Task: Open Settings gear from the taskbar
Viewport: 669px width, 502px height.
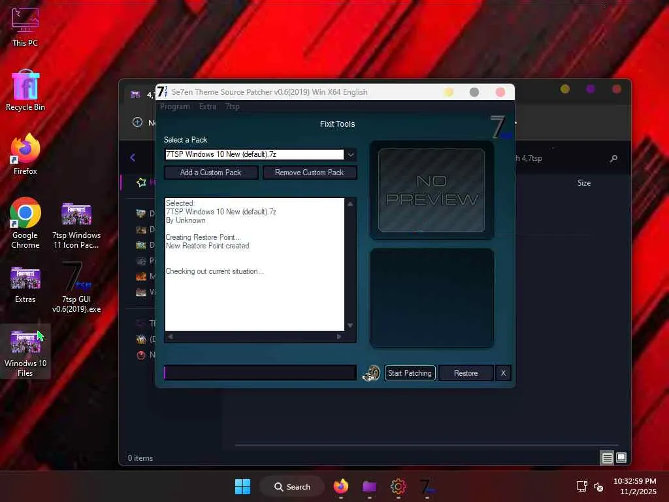Action: 398,486
